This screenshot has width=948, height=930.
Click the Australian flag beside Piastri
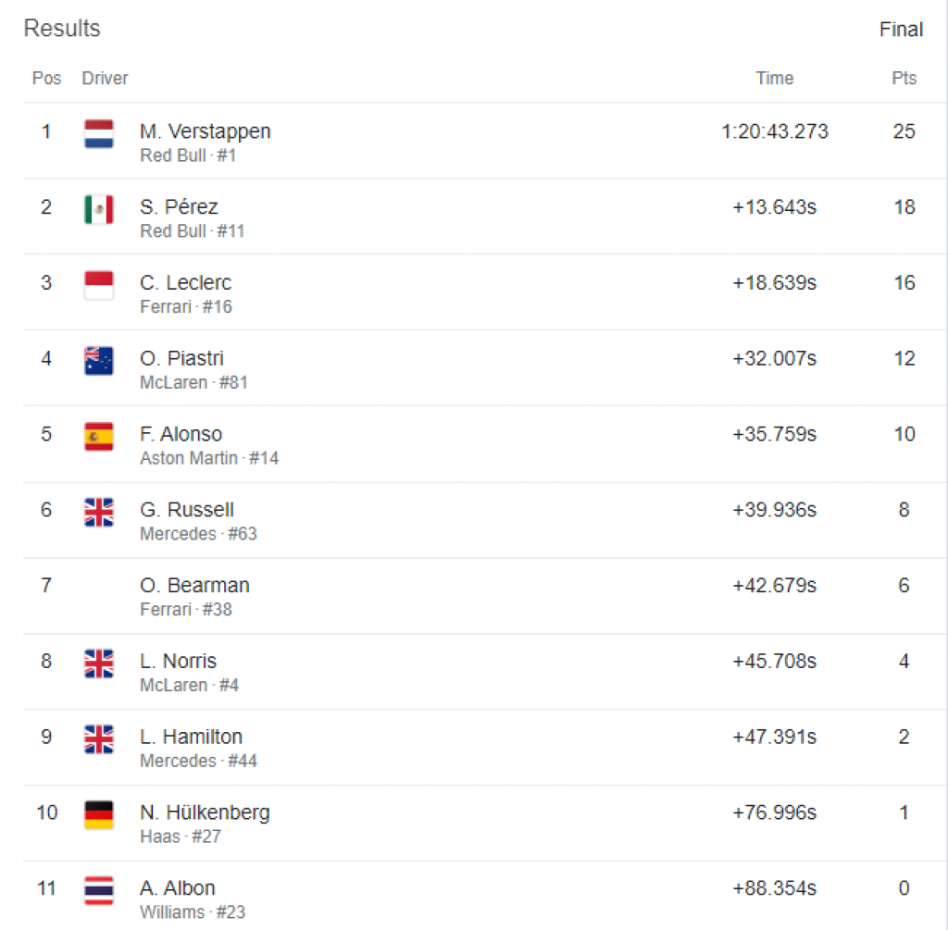point(99,361)
